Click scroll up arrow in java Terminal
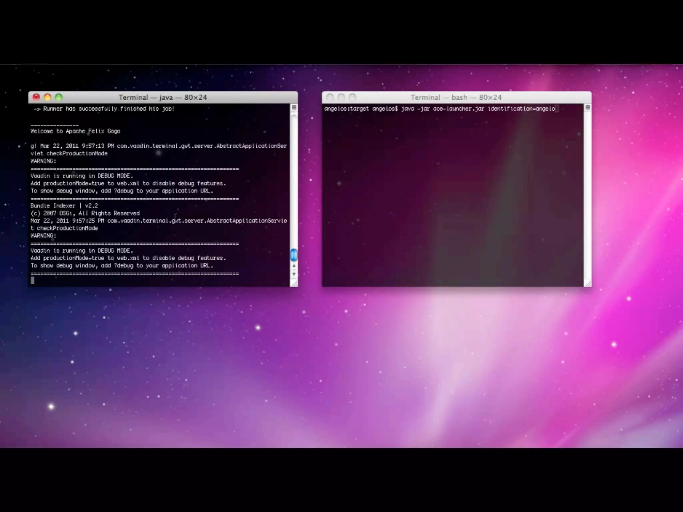The image size is (683, 512). click(294, 266)
